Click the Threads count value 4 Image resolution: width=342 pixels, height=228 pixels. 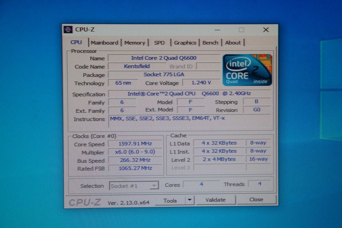point(260,184)
